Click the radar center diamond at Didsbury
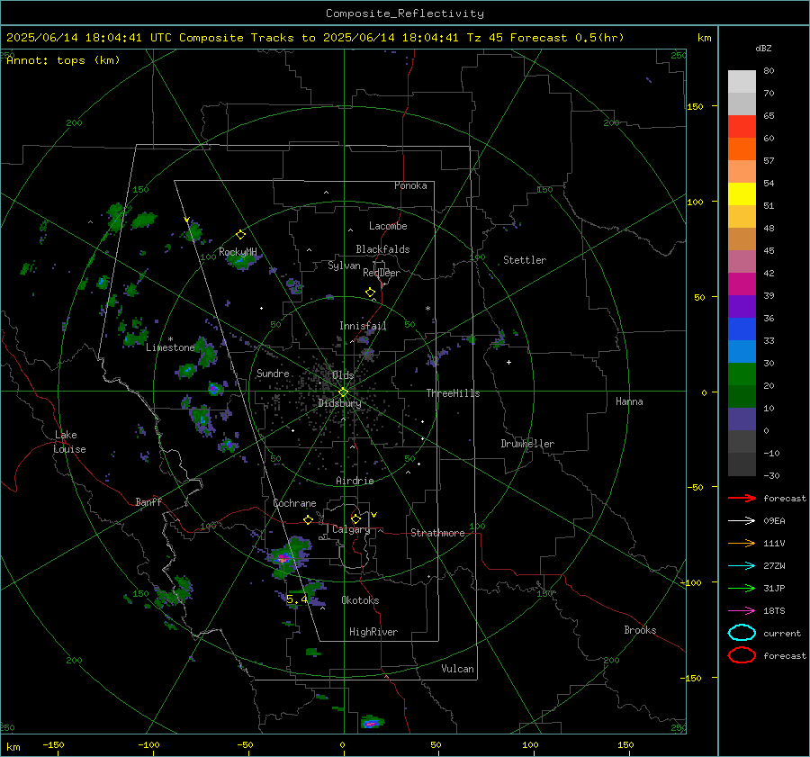This screenshot has width=810, height=757. coord(344,392)
